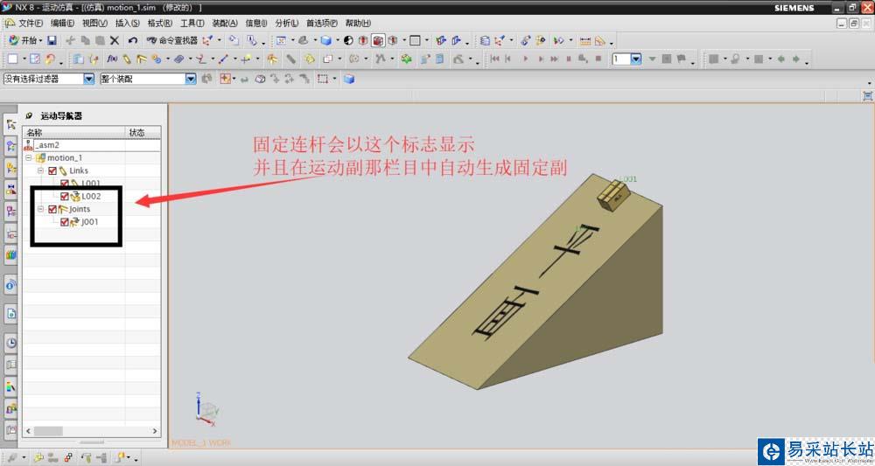Open the dropdown arrow beside 开始
Viewport: 875px width, 466px height.
40,40
